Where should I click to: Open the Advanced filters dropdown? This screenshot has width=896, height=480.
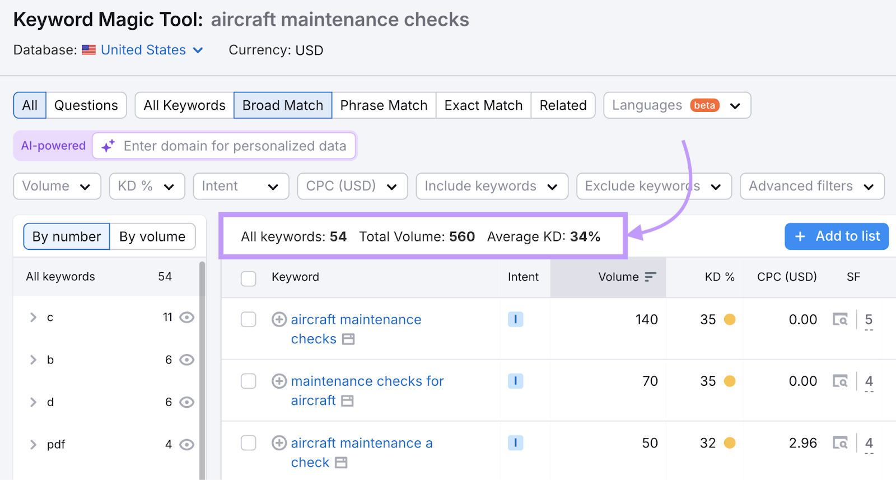coord(811,186)
